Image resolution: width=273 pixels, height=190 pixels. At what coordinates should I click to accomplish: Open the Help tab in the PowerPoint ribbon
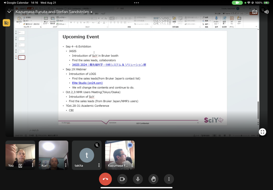coord(103,14)
